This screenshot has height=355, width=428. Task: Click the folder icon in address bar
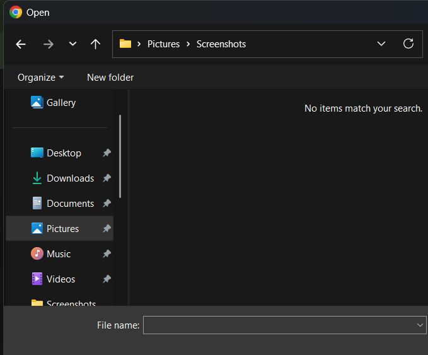point(125,44)
